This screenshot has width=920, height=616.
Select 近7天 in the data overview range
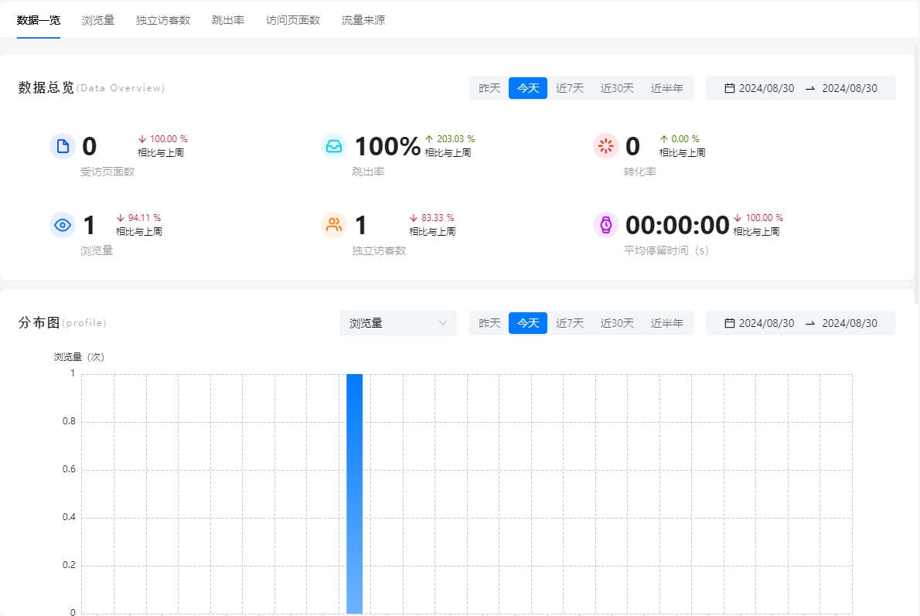(570, 88)
